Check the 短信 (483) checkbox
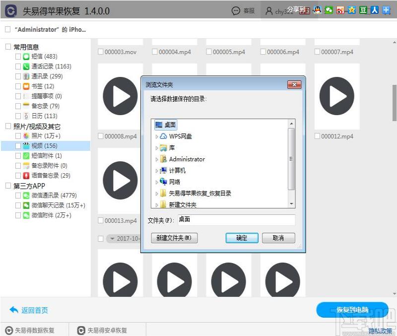 18,57
